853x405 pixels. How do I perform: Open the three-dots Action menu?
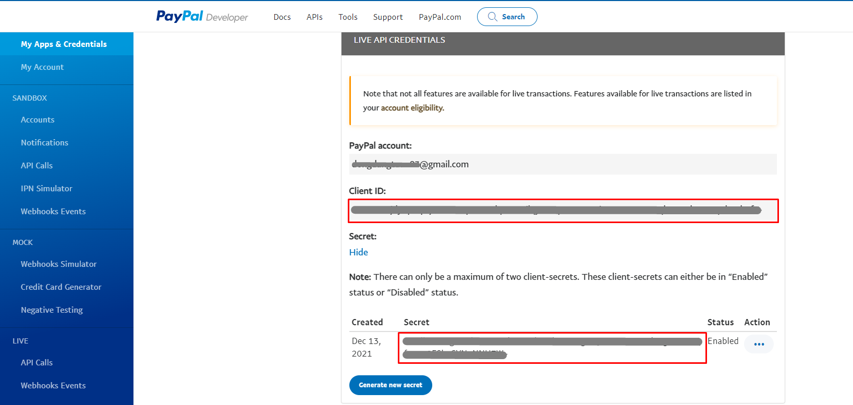tap(759, 344)
